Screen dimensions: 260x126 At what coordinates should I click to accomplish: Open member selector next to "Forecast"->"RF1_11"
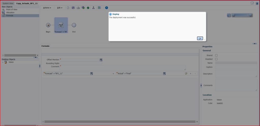[91, 73]
